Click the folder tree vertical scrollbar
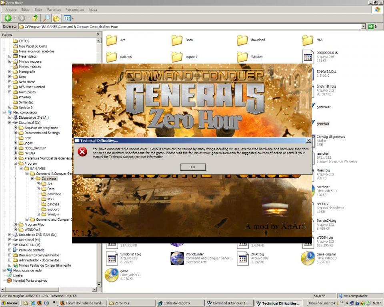Screen dimensions: 384x307 pos(99,163)
